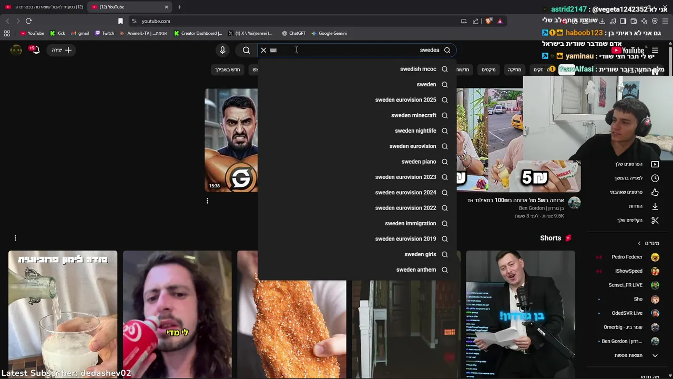Screen dimensions: 673x379
Task: Play the 'בן גורדון' Short with suited man
Action: pos(521,314)
